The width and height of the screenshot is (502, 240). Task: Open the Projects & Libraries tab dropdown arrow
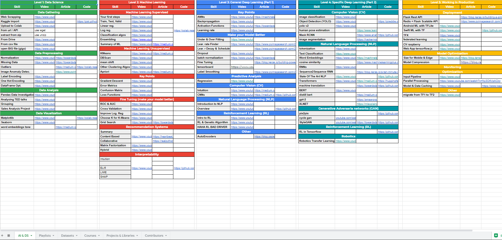pos(137,236)
